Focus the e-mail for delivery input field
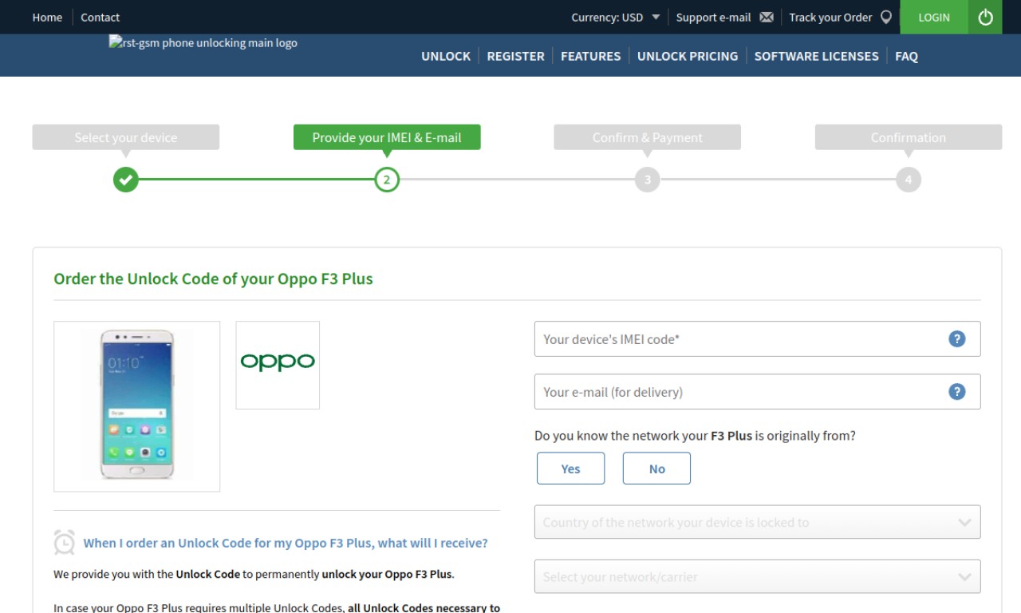1021x613 pixels. pos(757,391)
